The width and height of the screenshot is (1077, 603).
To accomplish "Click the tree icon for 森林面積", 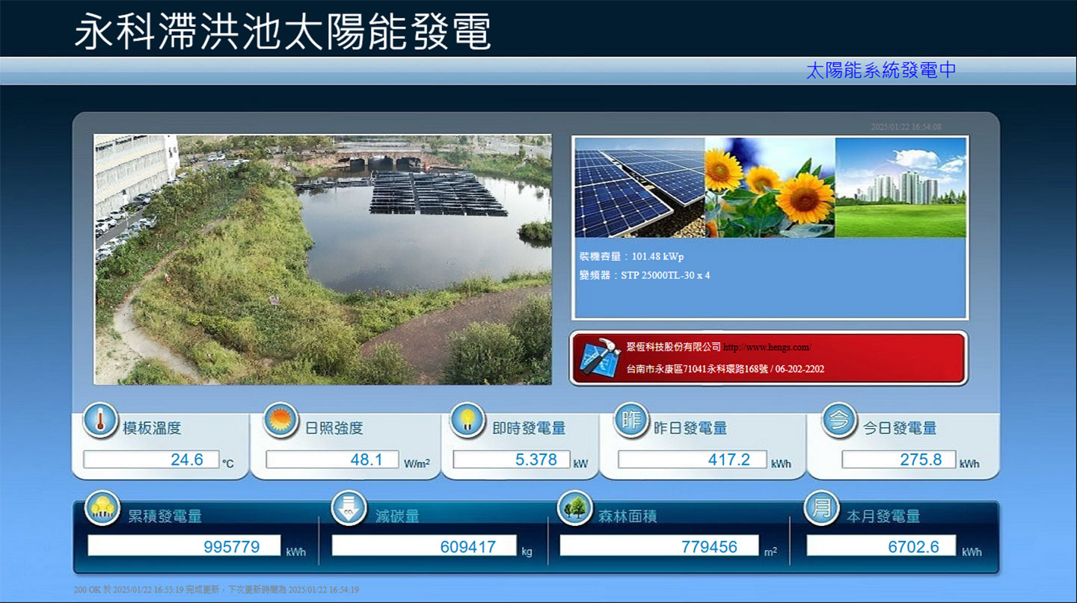I will [x=575, y=508].
